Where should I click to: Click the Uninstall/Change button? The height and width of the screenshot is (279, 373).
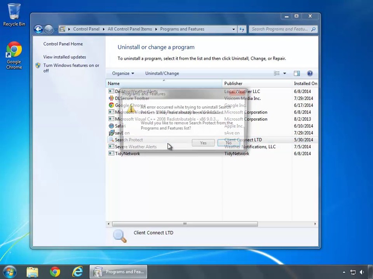(x=162, y=73)
